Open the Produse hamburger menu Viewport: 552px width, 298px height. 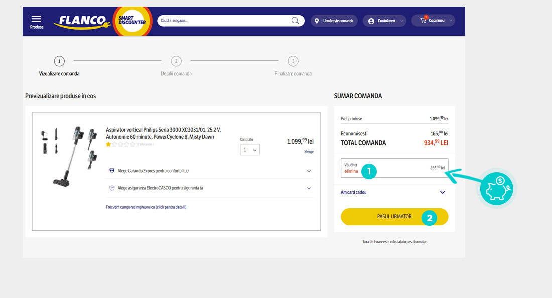[x=36, y=22]
